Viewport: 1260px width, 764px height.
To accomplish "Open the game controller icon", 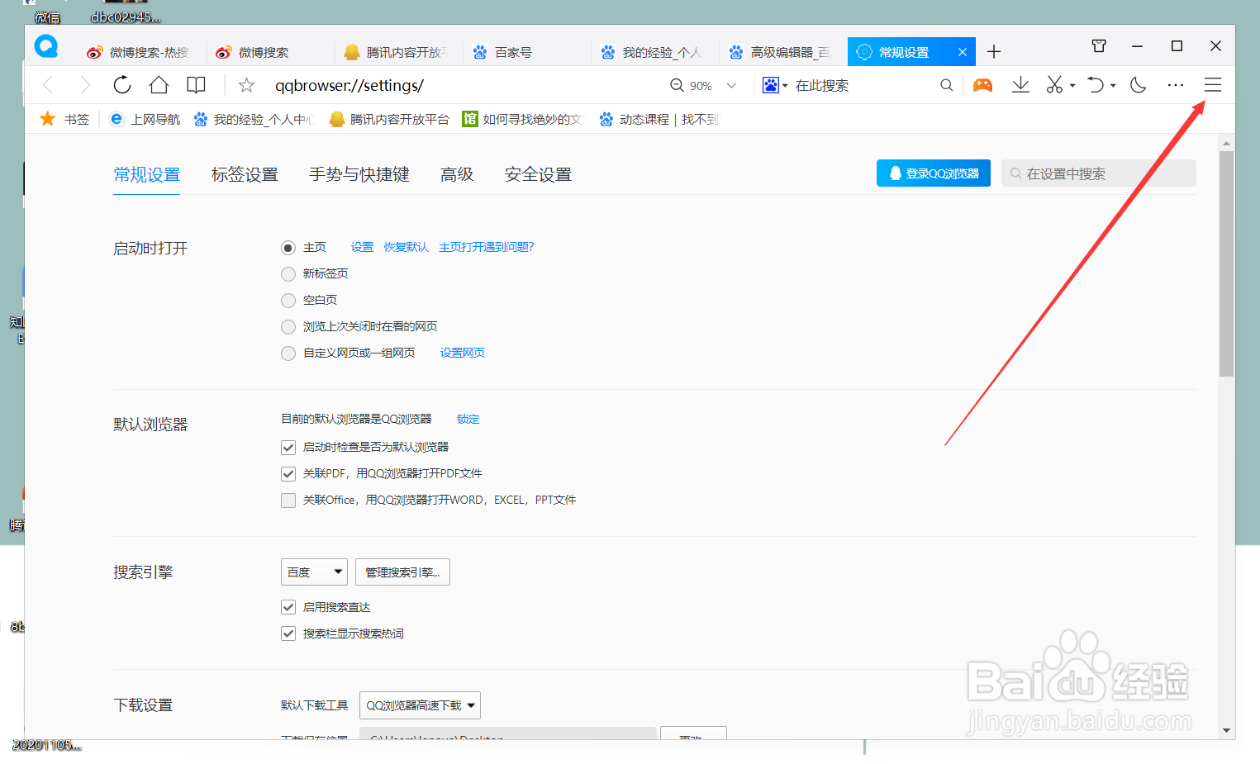I will pyautogui.click(x=982, y=85).
